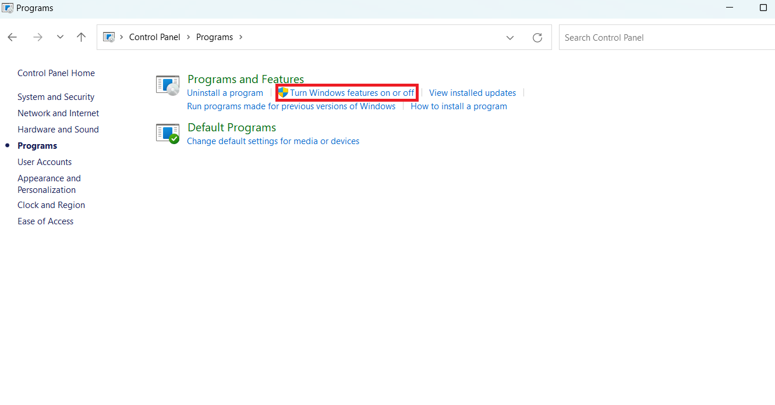The width and height of the screenshot is (775, 405).
Task: Click the Back navigation arrow
Action: tap(12, 37)
